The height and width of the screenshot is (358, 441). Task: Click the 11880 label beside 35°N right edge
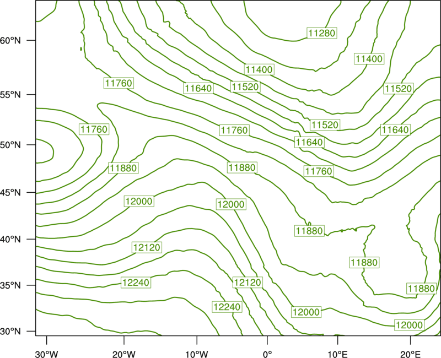421,288
